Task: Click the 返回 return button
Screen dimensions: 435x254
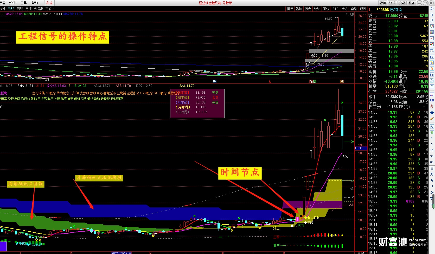Action: (363, 9)
